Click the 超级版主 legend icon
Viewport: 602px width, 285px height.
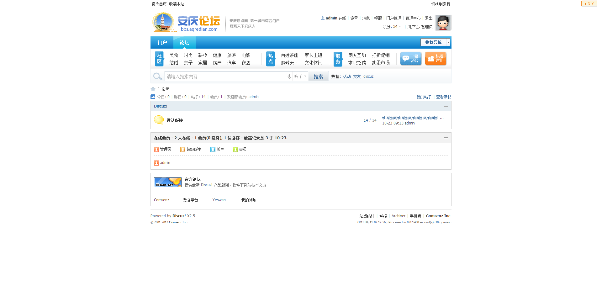coord(183,150)
